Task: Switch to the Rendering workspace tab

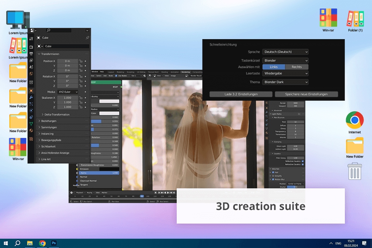Action: [x=186, y=72]
